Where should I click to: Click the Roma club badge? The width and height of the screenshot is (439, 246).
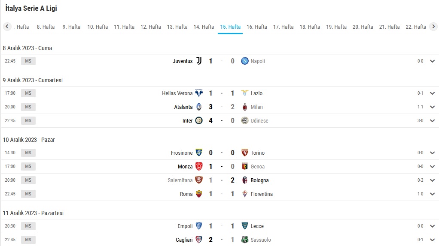coord(199,194)
